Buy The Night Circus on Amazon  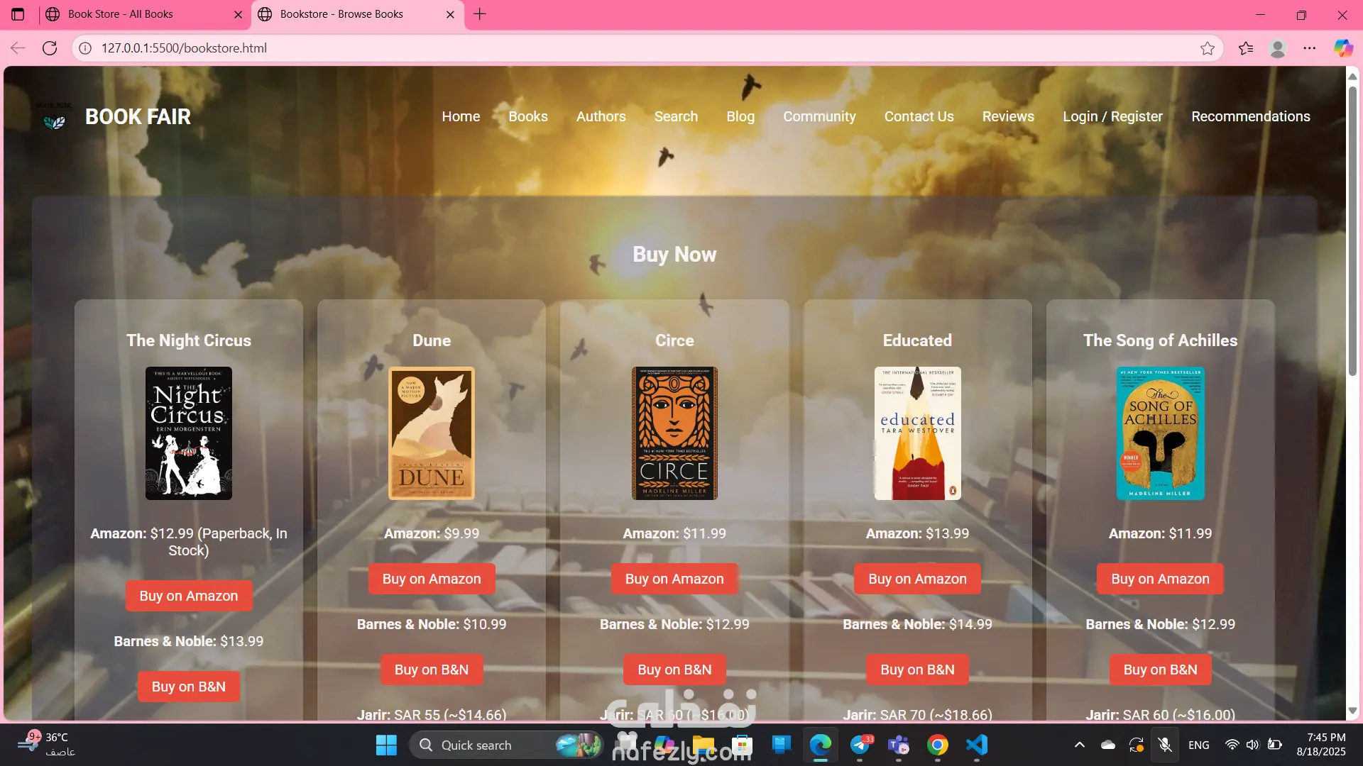[x=189, y=596]
